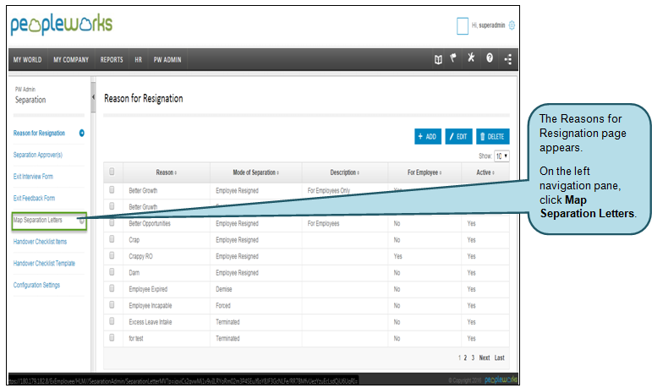
Task: Open the Show entries count dropdown
Action: pos(501,156)
